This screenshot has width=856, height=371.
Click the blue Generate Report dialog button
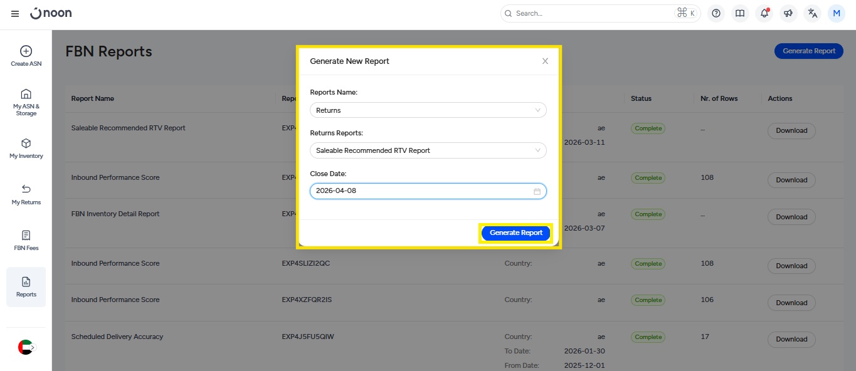(x=515, y=233)
